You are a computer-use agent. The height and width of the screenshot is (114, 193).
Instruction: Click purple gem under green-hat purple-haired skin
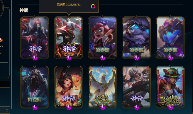[170, 107]
